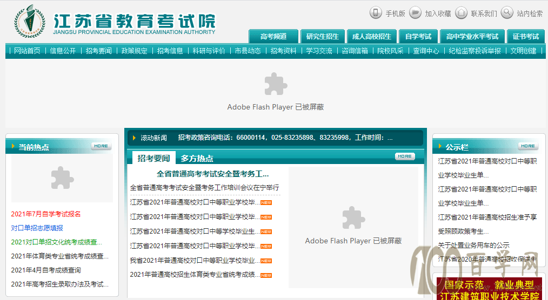Open 招考信息 in navigation bar
Image resolution: width=548 pixels, height=300 pixels.
tap(170, 51)
